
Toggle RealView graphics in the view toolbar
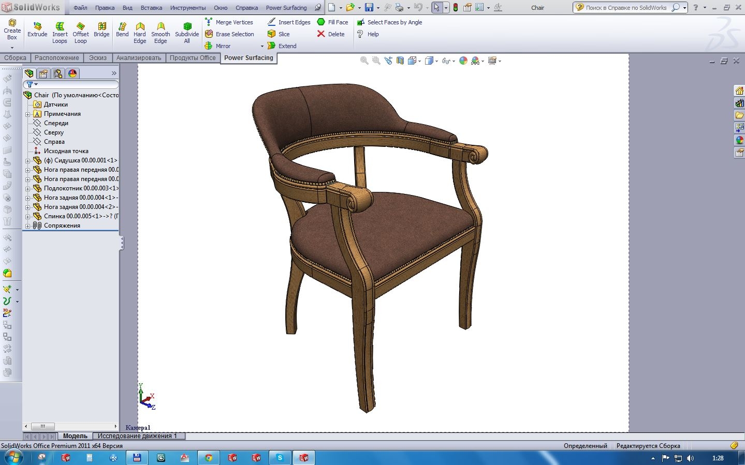(x=463, y=61)
